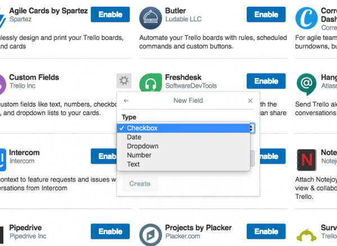
Task: Enable the Butler power-up
Action: [x=266, y=15]
